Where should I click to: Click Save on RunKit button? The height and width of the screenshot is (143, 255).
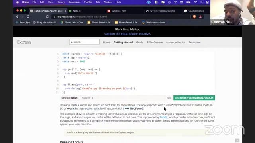[69, 98]
